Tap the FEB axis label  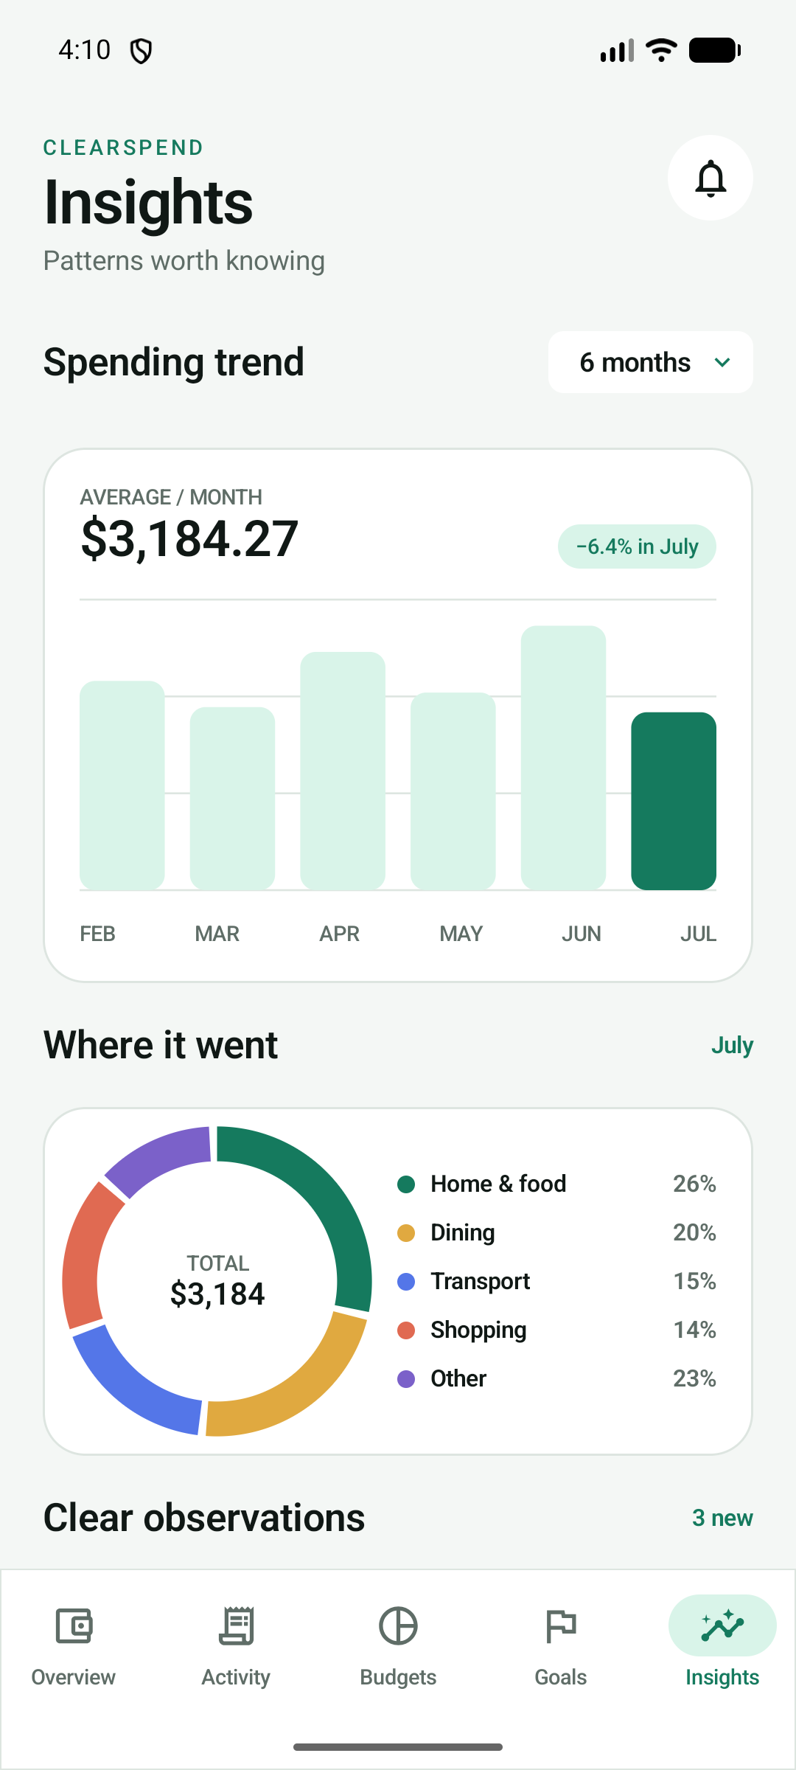(x=97, y=934)
